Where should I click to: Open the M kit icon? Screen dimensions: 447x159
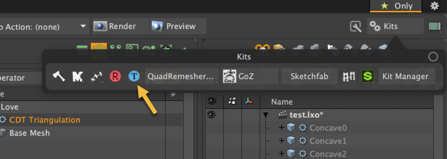tap(77, 76)
